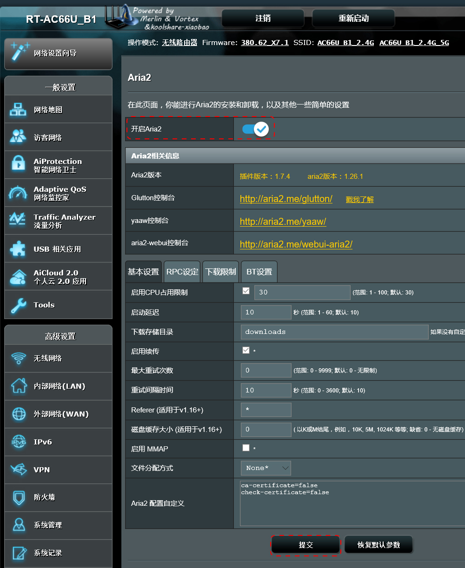Click the 访客网络 guest network icon
Viewport: 465px width, 568px height.
click(19, 137)
